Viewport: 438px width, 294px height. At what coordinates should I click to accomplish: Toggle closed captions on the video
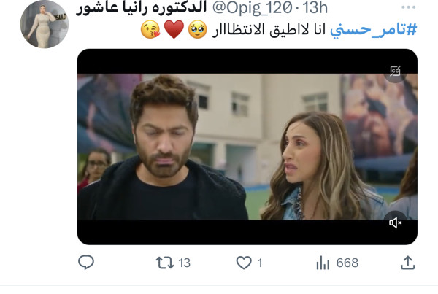pos(395,71)
